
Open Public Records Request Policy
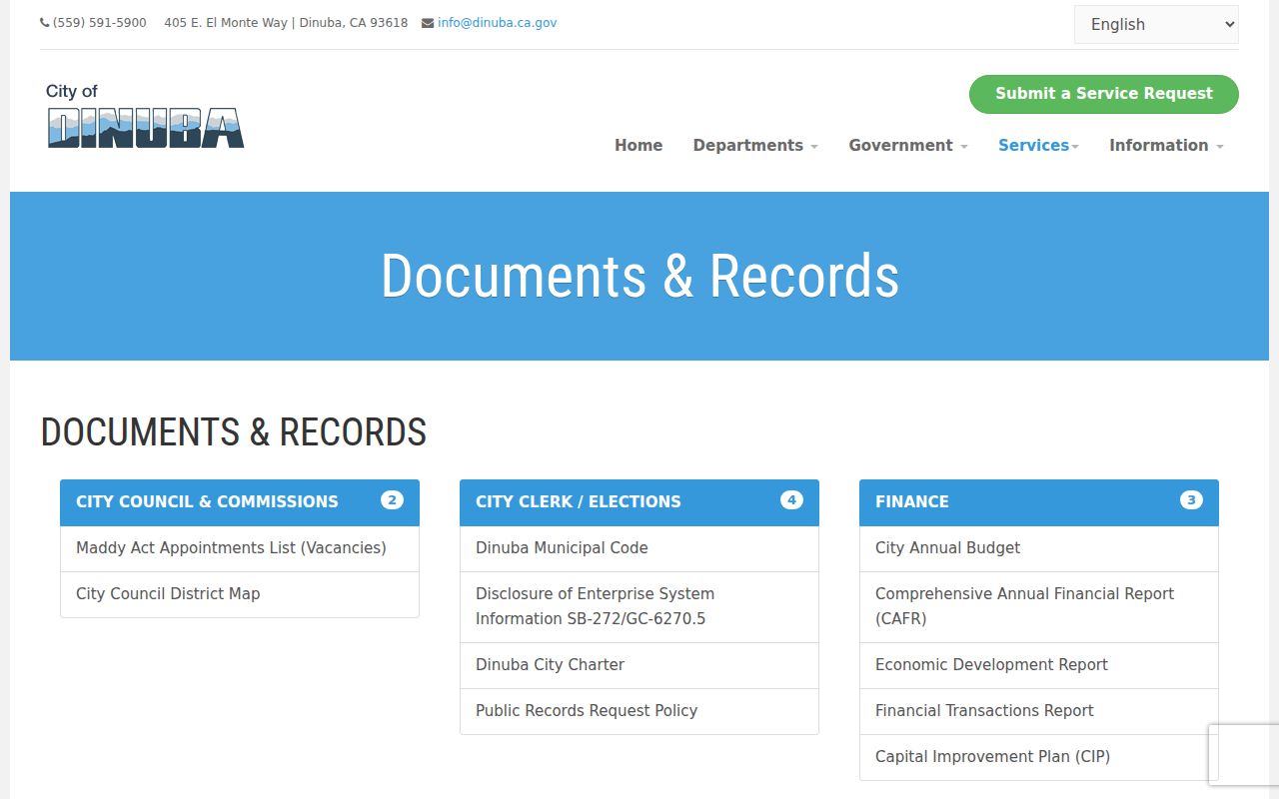pyautogui.click(x=639, y=711)
